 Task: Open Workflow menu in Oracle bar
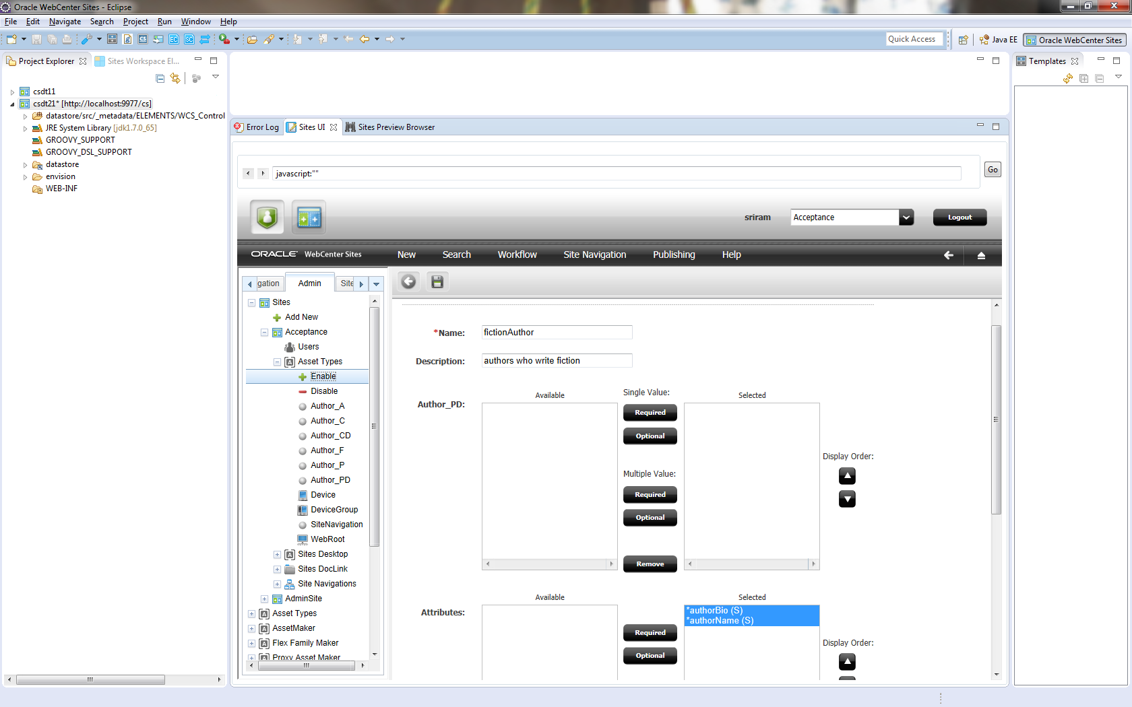point(517,255)
